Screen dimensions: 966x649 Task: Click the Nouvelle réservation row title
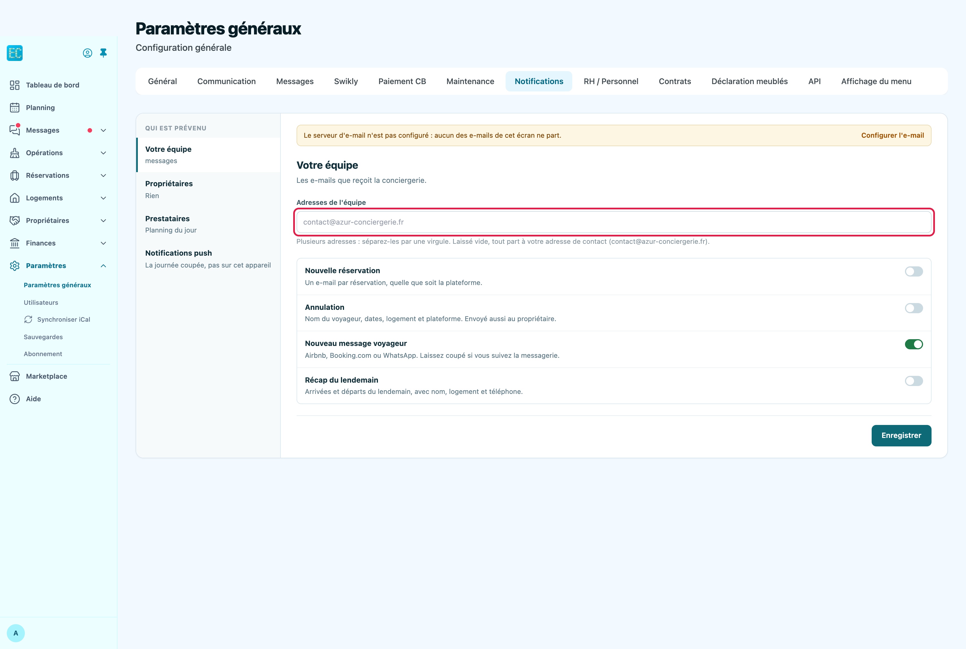[342, 271]
